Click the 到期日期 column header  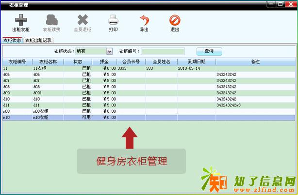(197, 61)
